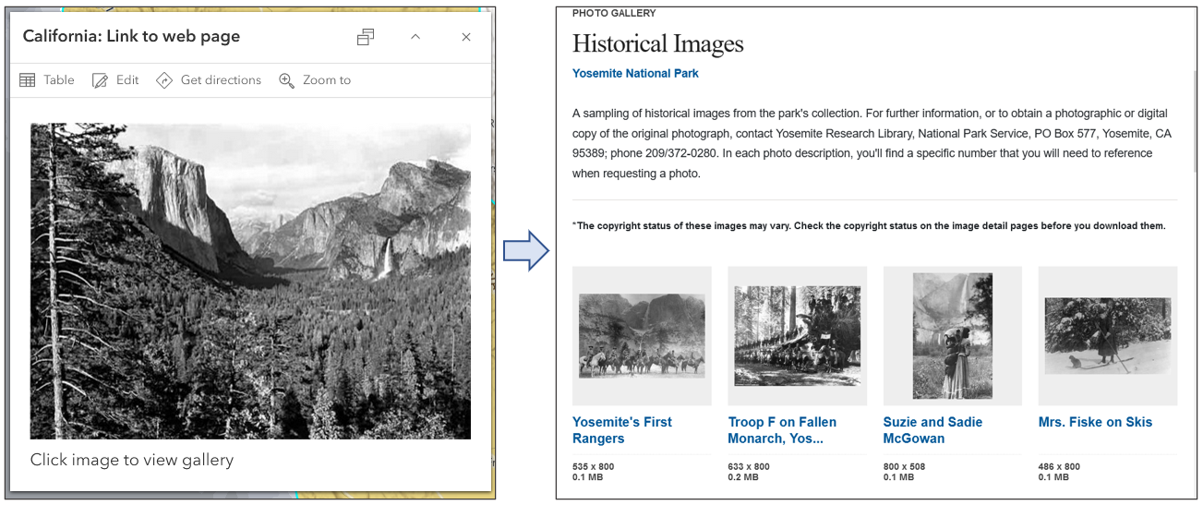Dock the popup window
The height and width of the screenshot is (505, 1203).
366,37
